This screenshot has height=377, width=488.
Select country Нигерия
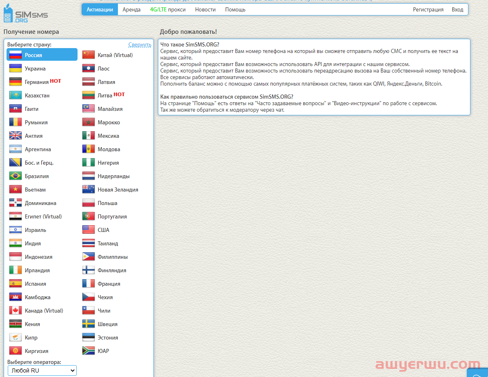[108, 163]
